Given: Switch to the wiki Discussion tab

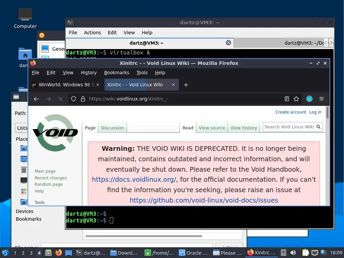Looking at the screenshot, I should [112, 128].
